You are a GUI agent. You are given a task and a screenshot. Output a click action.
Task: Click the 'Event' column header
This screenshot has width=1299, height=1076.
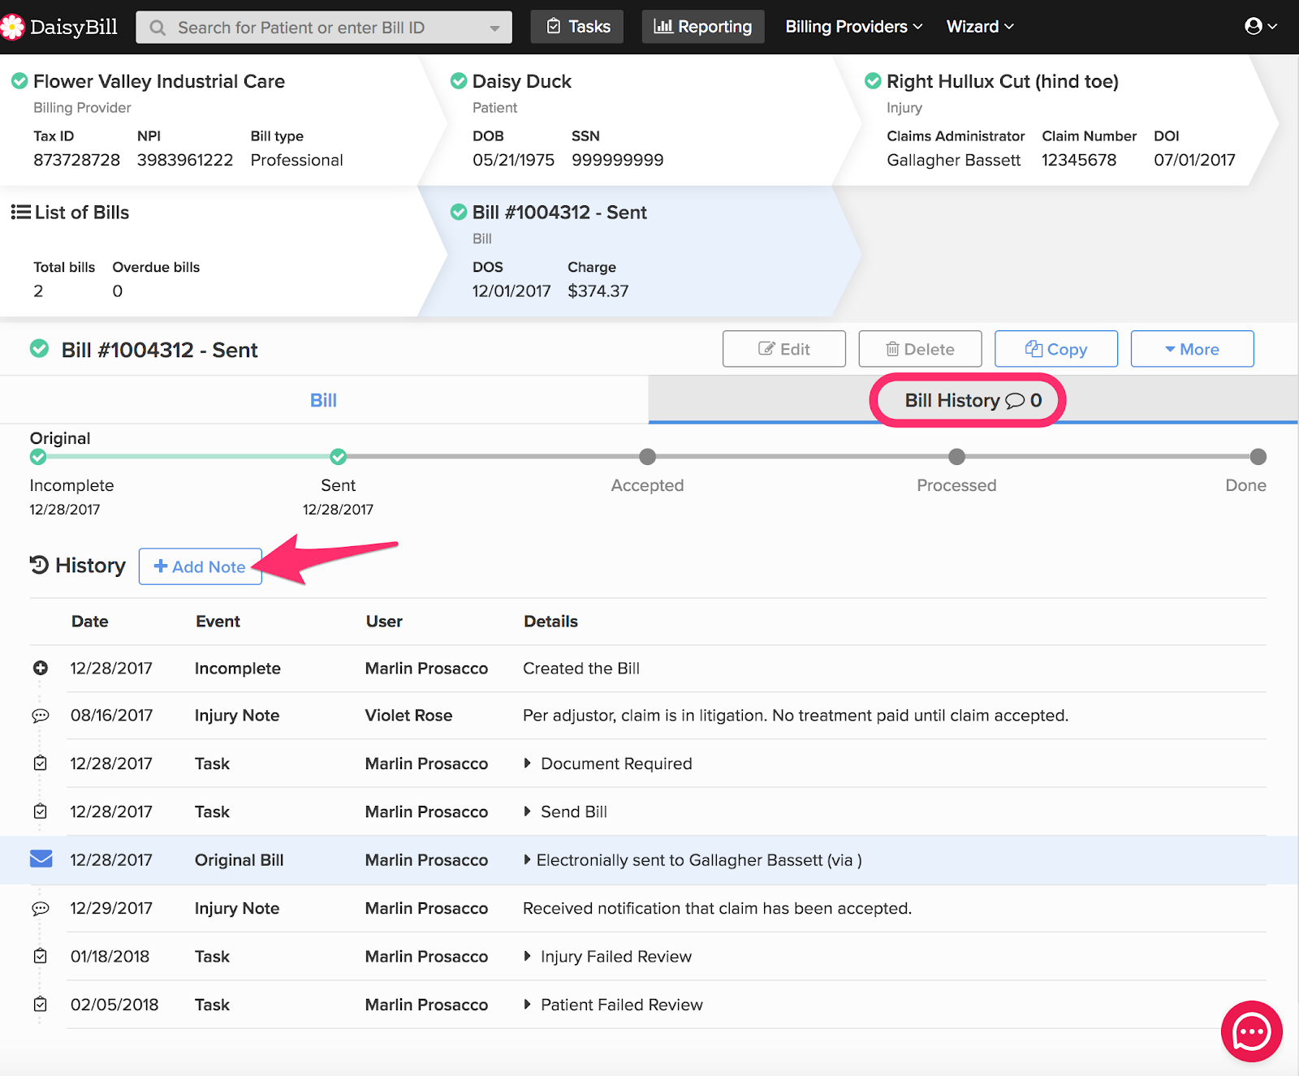point(218,621)
